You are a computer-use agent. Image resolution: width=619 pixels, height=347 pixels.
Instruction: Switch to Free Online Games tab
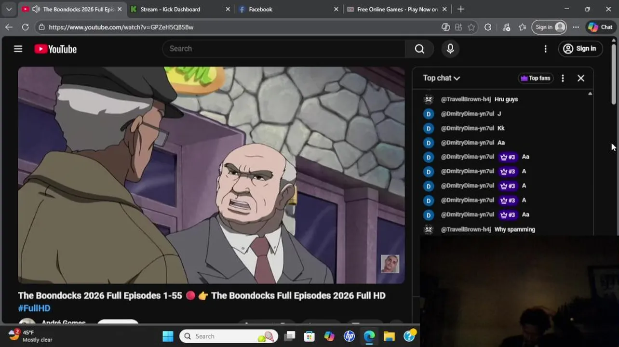(x=397, y=9)
